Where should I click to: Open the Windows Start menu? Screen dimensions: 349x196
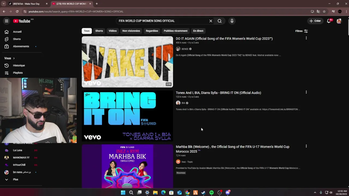point(123,193)
